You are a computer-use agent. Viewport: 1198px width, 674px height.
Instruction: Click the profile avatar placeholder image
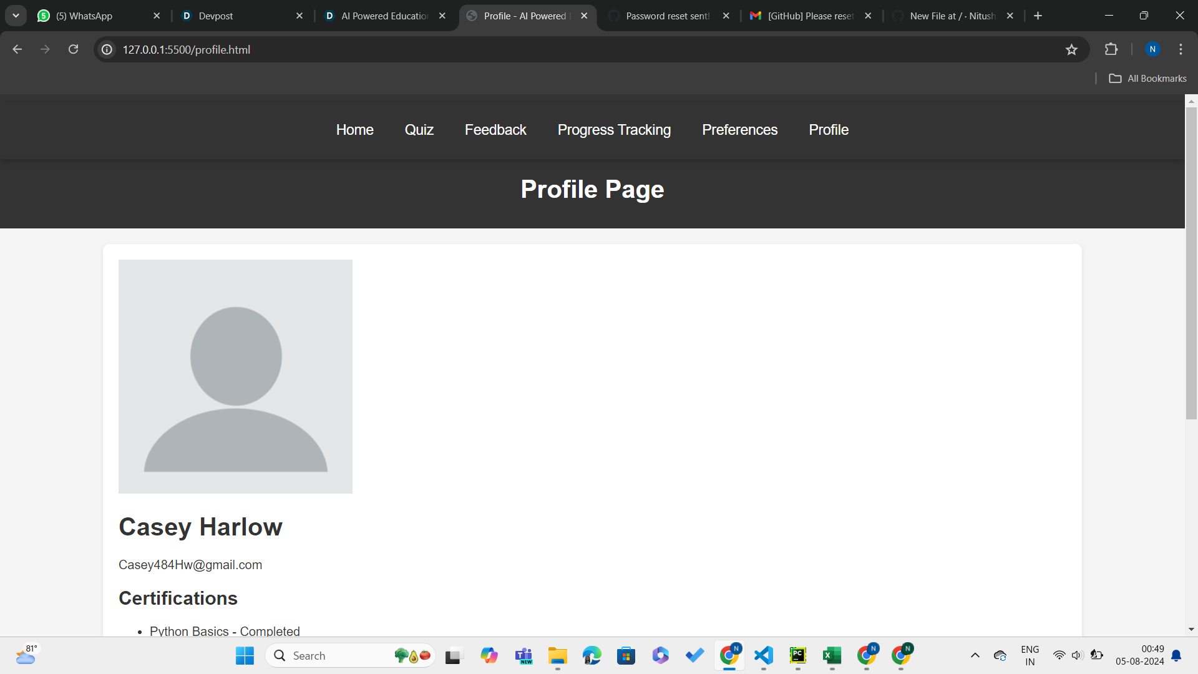tap(235, 376)
